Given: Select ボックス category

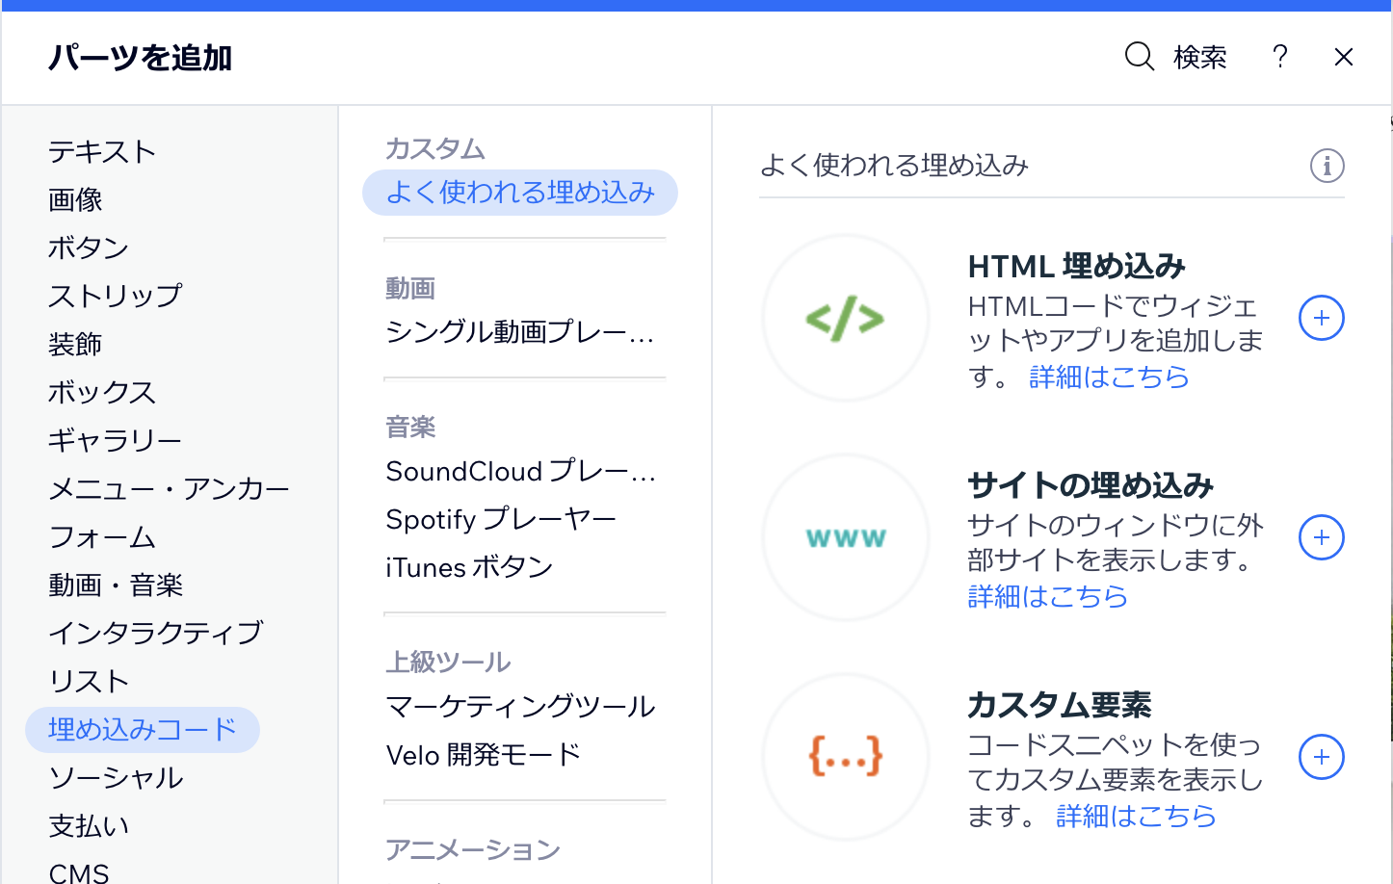Looking at the screenshot, I should point(102,393).
